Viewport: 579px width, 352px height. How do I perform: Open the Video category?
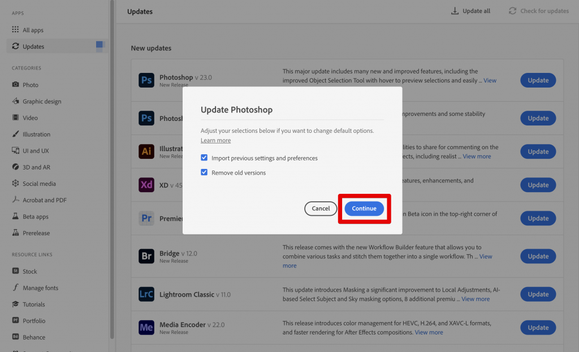[30, 118]
